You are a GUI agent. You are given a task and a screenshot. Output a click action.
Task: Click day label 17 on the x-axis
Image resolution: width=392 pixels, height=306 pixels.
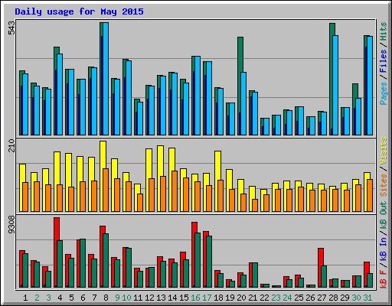207,298
